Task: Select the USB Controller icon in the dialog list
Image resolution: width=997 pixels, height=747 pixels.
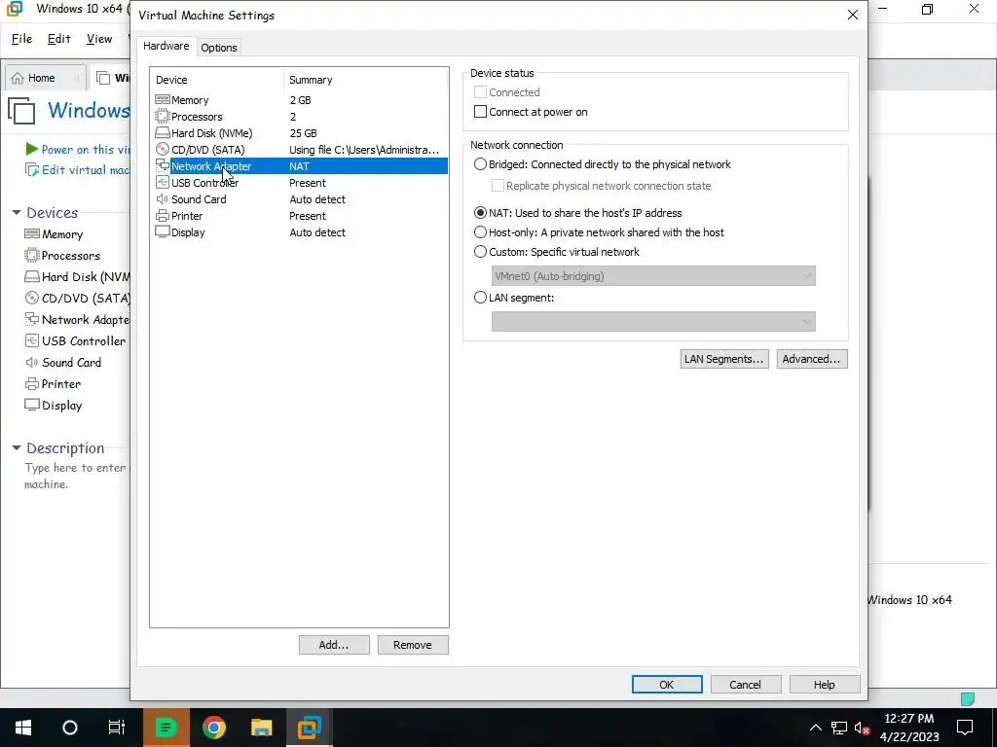Action: (163, 182)
